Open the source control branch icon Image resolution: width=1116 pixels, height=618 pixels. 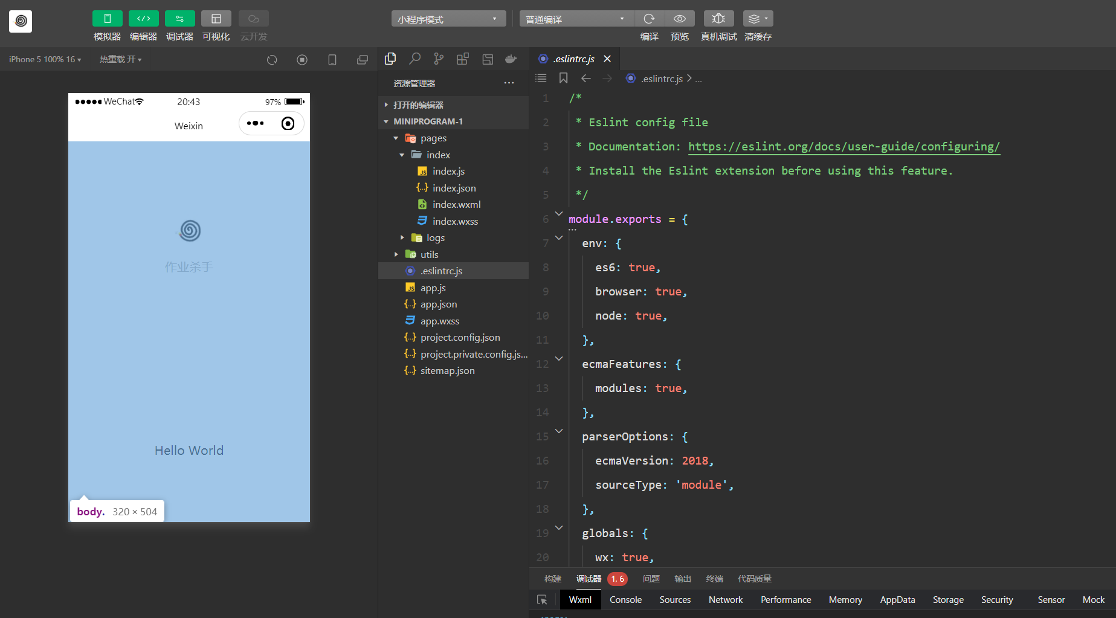tap(439, 59)
